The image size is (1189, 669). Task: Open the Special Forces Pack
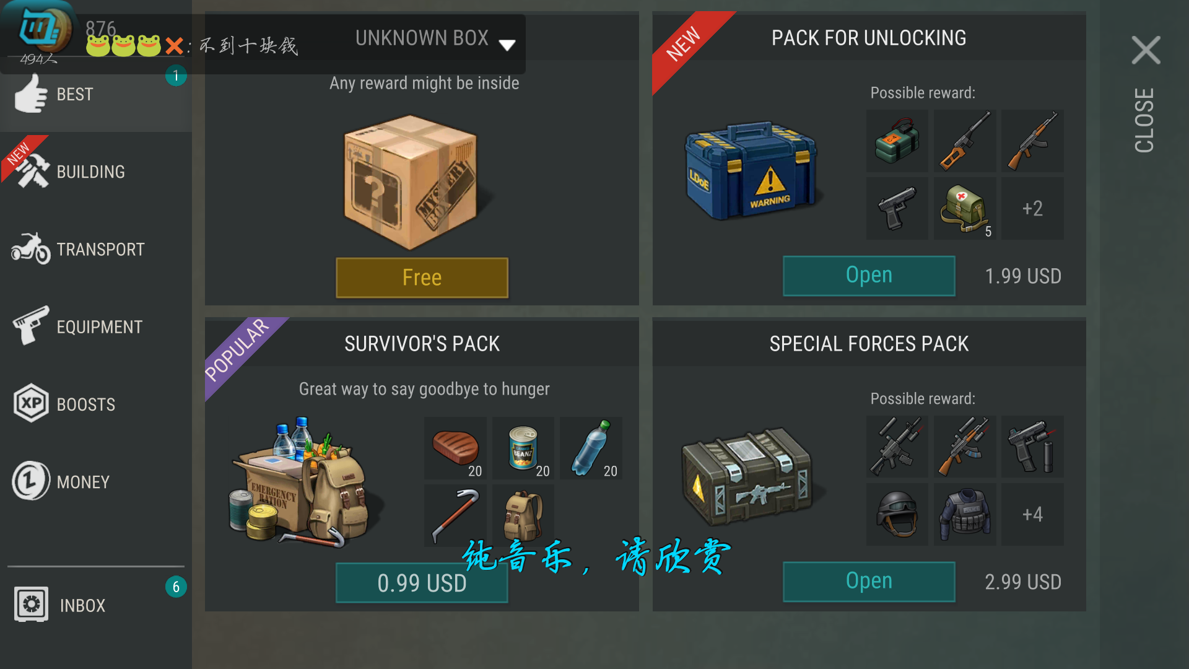tap(869, 582)
